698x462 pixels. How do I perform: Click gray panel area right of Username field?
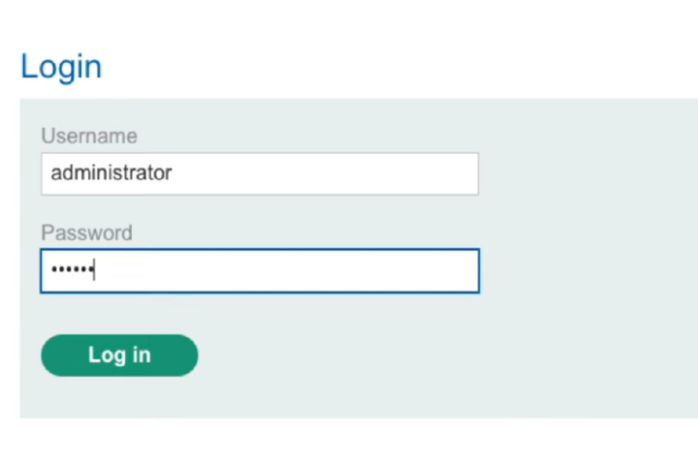click(582, 173)
